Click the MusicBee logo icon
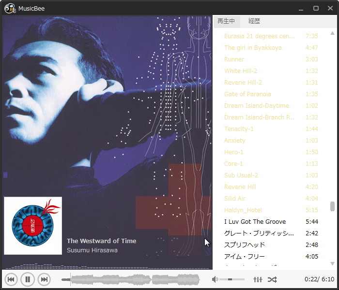 [x=10, y=8]
